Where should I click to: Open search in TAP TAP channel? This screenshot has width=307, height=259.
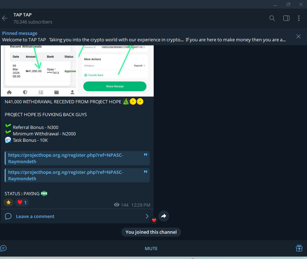pyautogui.click(x=272, y=18)
